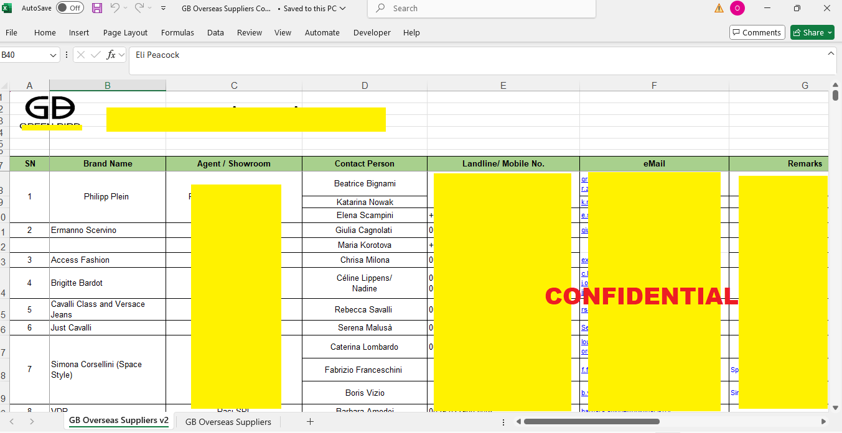Image resolution: width=842 pixels, height=433 pixels.
Task: Click the horizontal scrollbar right arrow
Action: (824, 421)
